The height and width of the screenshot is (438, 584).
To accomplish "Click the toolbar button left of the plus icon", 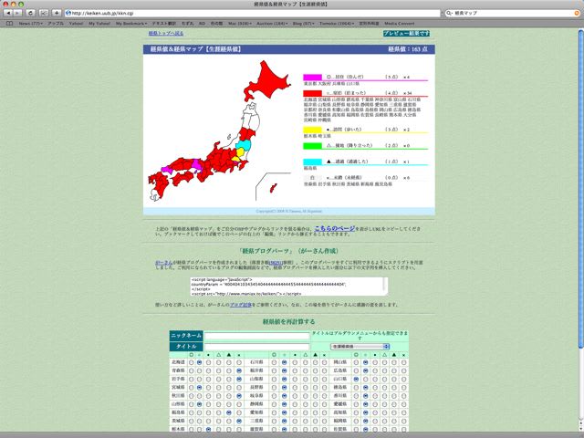I will tap(44, 13).
